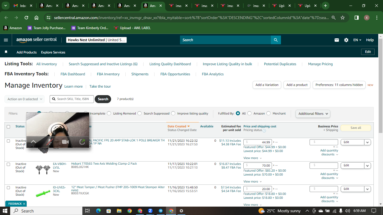Viewport: 383px width, 215px height.
Task: Expand View more for the $44.99 listing
Action: click(x=252, y=158)
